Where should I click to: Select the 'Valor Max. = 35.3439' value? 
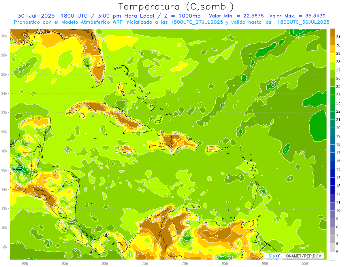(298, 16)
